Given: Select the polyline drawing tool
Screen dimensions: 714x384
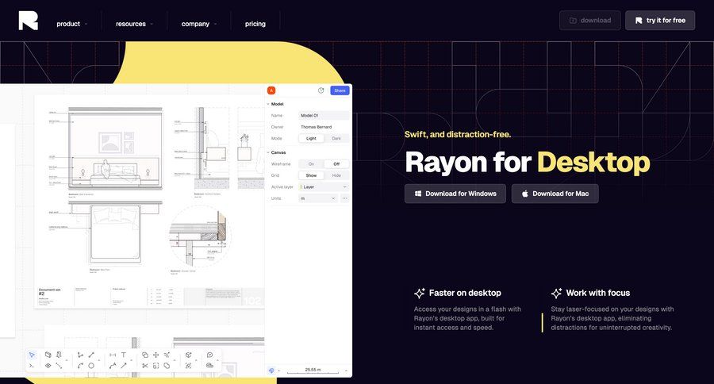Looking at the screenshot, I should point(80,355).
